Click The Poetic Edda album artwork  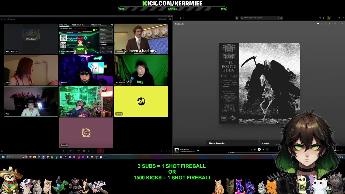click(x=259, y=84)
